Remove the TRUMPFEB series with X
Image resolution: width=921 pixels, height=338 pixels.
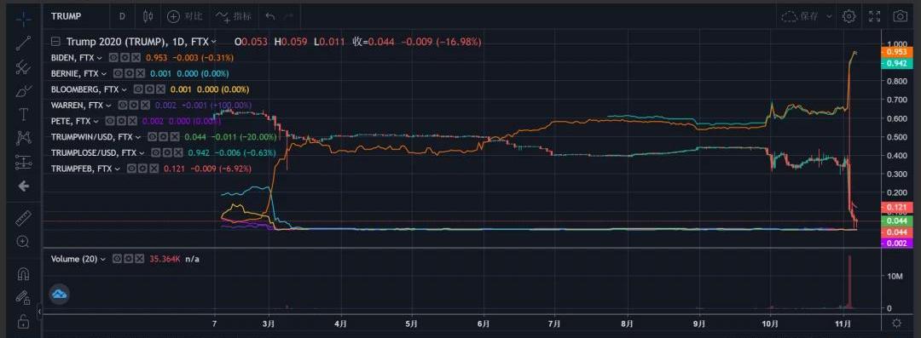pyautogui.click(x=153, y=169)
